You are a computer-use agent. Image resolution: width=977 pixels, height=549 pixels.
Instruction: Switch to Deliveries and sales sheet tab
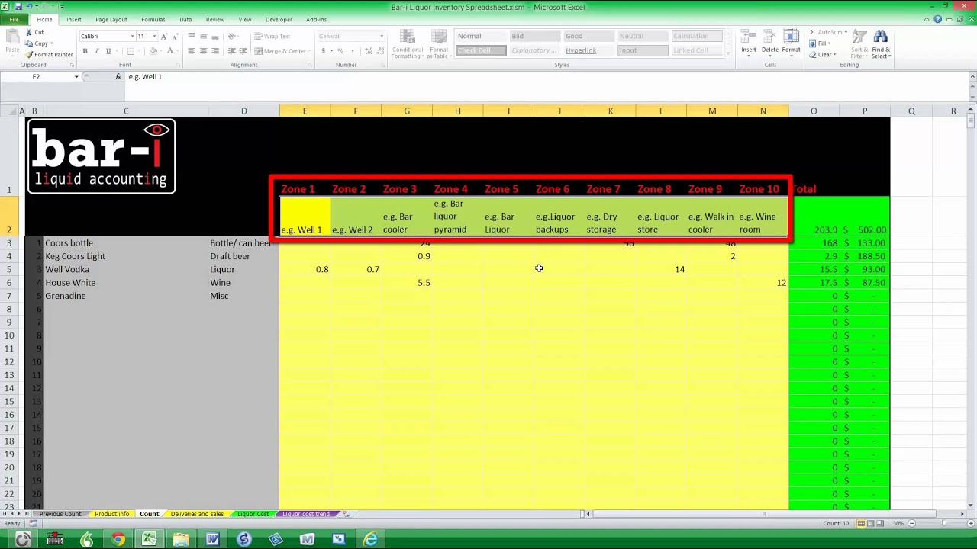pos(197,514)
